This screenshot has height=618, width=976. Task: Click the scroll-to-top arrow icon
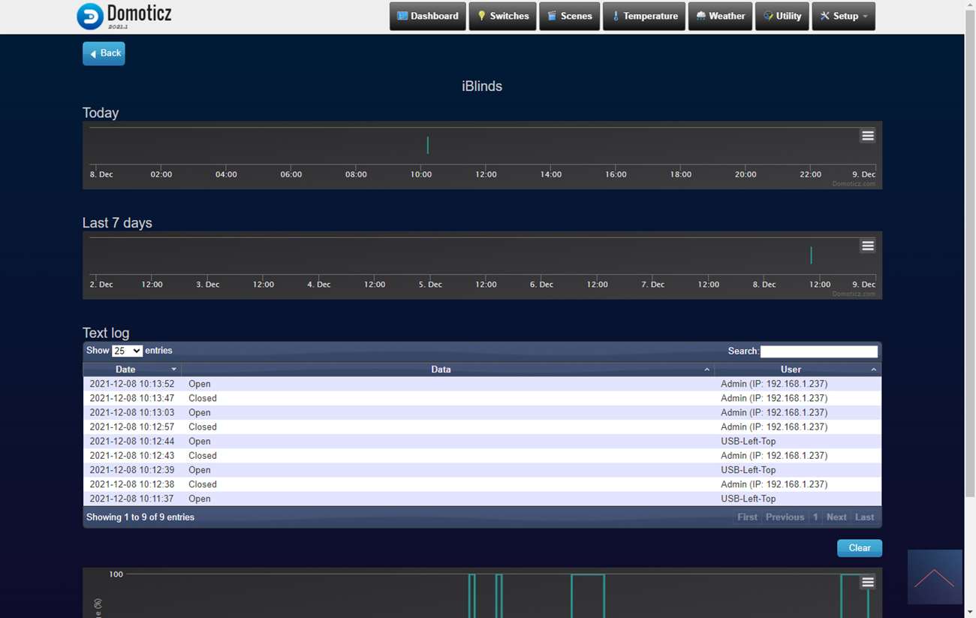(934, 577)
